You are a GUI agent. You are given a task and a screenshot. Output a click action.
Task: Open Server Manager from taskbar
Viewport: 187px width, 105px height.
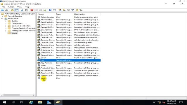tap(49, 102)
